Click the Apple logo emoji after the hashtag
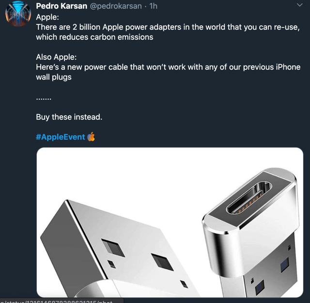310x303 pixels. (x=91, y=137)
